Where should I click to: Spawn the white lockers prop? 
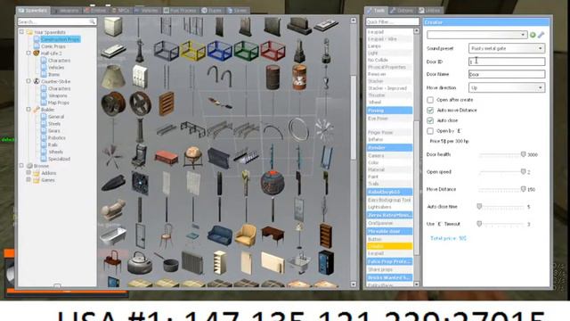[x=140, y=78]
